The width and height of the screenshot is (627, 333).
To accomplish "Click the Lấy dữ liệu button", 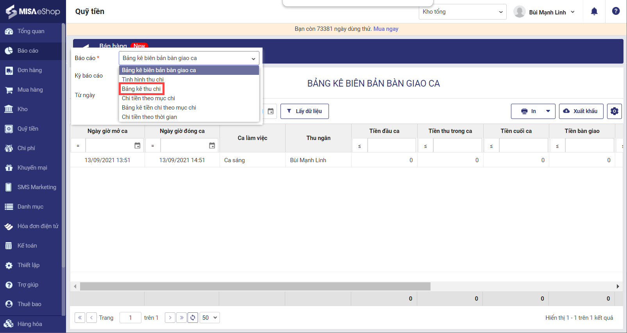I will click(305, 111).
